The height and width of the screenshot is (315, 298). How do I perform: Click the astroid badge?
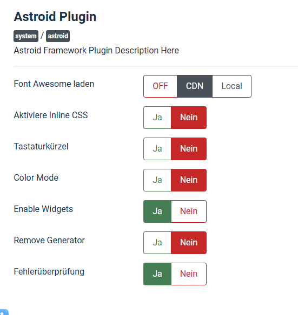58,36
